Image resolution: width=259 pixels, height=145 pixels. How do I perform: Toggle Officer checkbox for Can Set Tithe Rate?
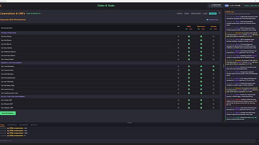tap(189, 82)
